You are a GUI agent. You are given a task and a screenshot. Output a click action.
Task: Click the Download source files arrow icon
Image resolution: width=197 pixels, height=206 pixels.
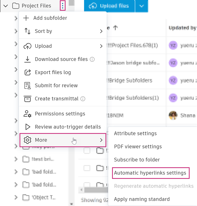point(27,59)
